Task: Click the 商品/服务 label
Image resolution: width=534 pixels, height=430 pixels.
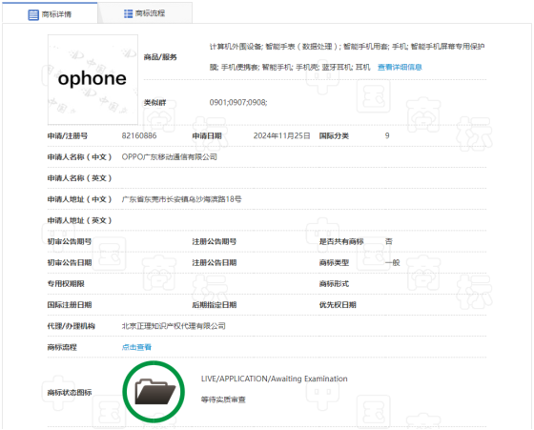Action: point(160,57)
